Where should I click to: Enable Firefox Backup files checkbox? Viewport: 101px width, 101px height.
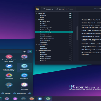point(70,22)
